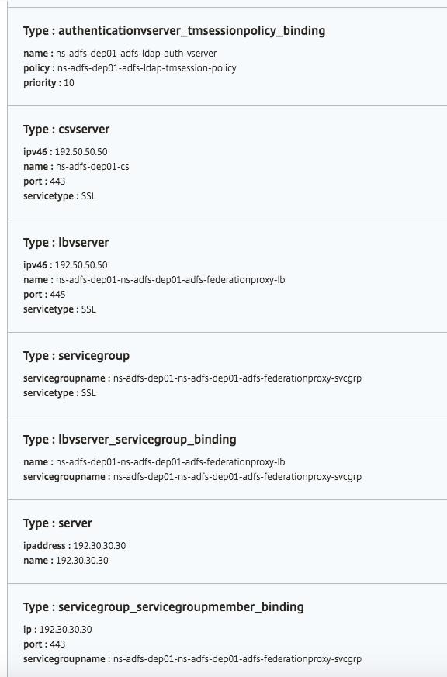The height and width of the screenshot is (677, 447).
Task: Click the Type : servicegroup heading
Action: [x=77, y=356]
